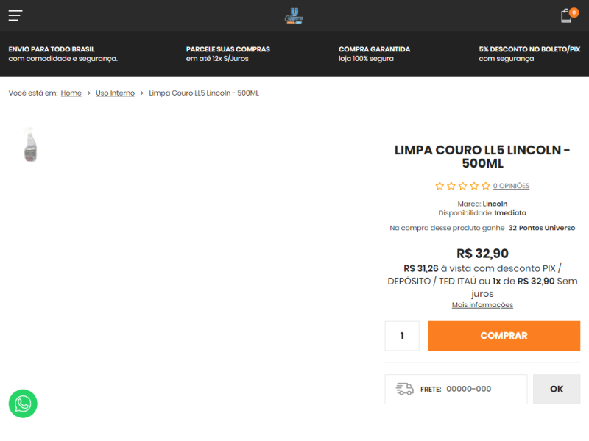Screen dimensions: 589x441
Task: Click the delivery truck shipping icon
Action: point(404,389)
